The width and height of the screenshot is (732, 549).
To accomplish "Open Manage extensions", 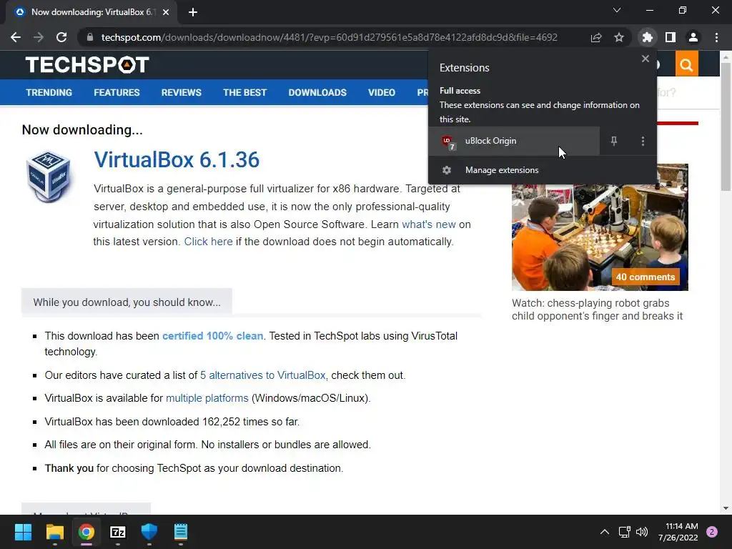I will pyautogui.click(x=543, y=170).
